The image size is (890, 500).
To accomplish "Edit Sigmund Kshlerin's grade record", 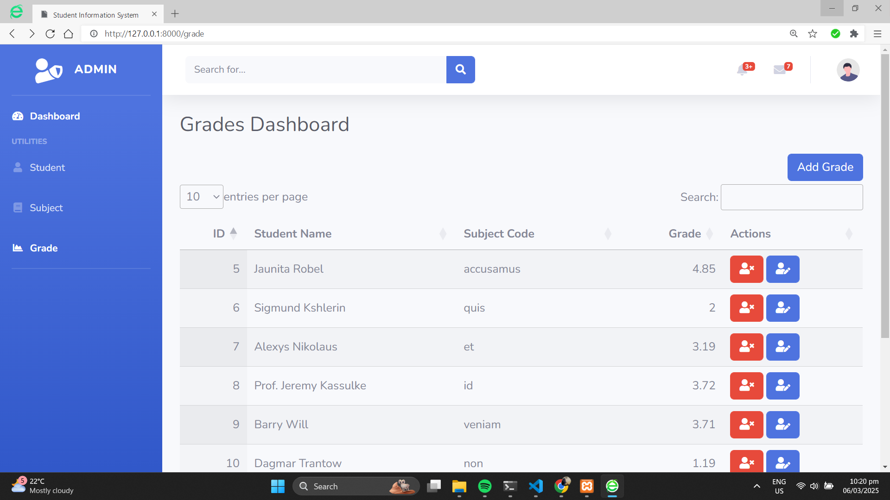I will click(x=782, y=308).
